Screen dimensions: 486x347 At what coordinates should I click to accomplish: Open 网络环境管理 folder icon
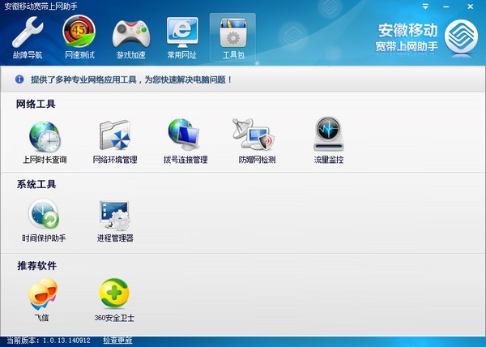pyautogui.click(x=115, y=143)
